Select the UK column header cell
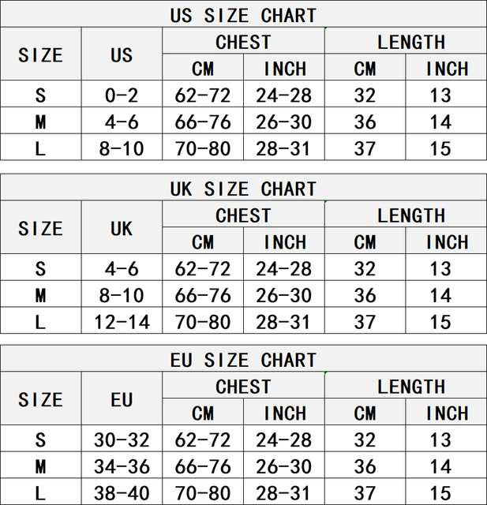Screen dimensions: 487x505 tap(122, 229)
